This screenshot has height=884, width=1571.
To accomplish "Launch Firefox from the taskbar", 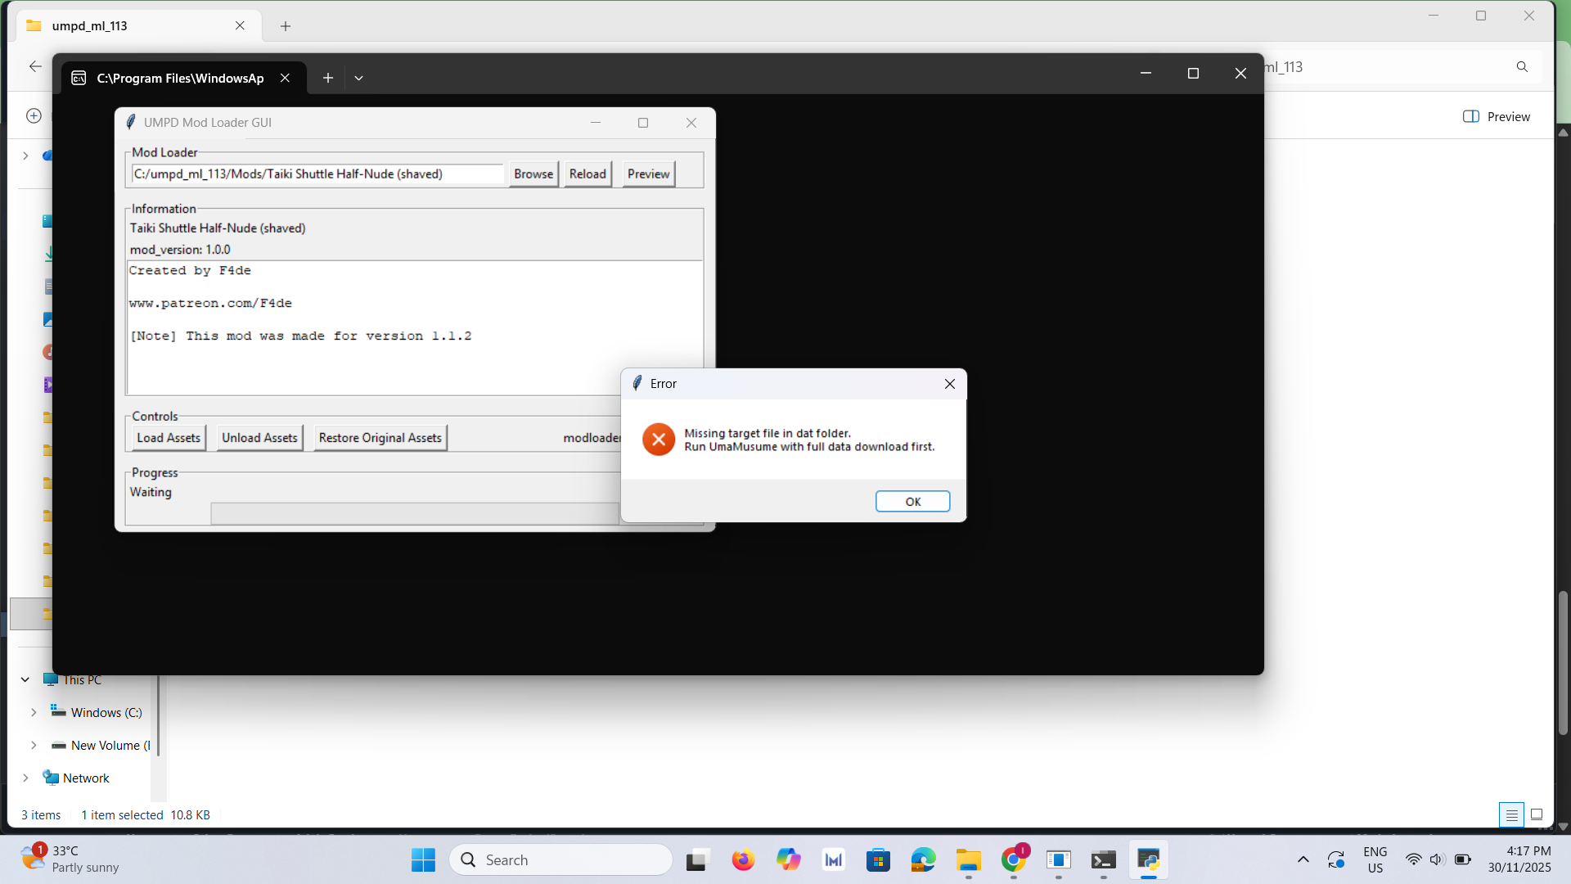I will [743, 860].
